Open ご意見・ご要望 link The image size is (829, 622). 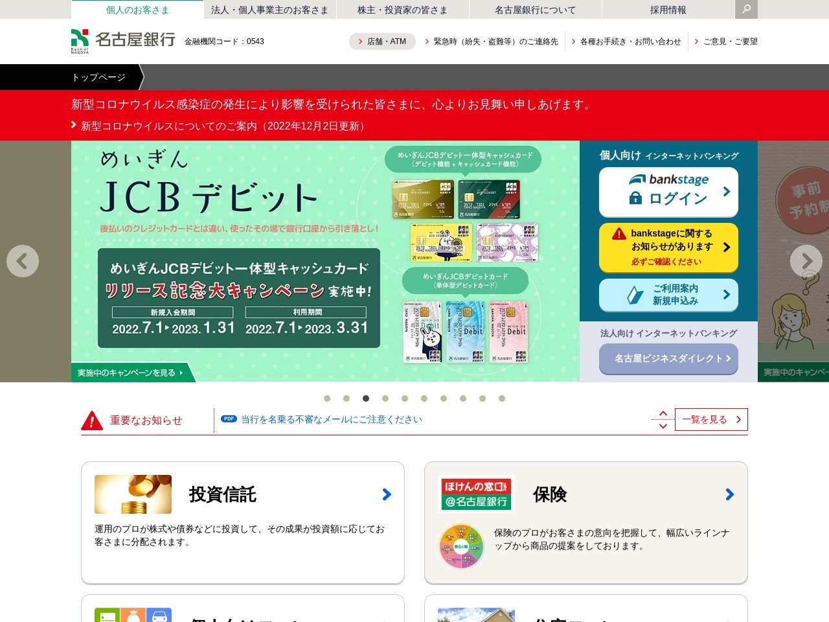pyautogui.click(x=726, y=41)
